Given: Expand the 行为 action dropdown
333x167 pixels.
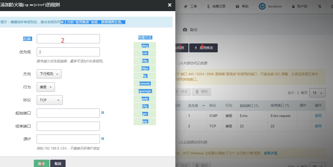Looking at the screenshot, I should click(46, 87).
